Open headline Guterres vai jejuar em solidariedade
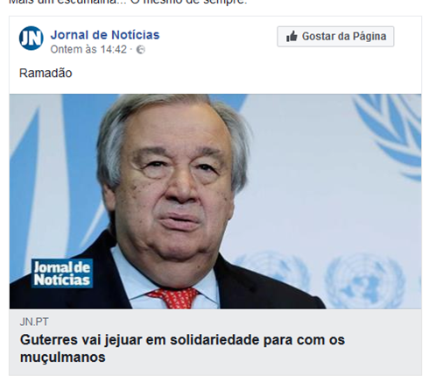Image resolution: width=429 pixels, height=383 pixels. 182,348
